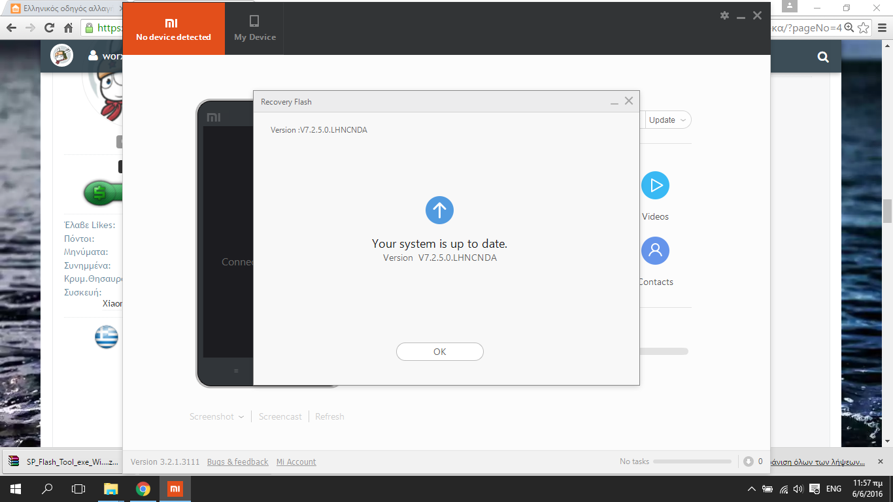
Task: Click the "Μηνύματα:" label on forum page
Action: click(x=86, y=252)
